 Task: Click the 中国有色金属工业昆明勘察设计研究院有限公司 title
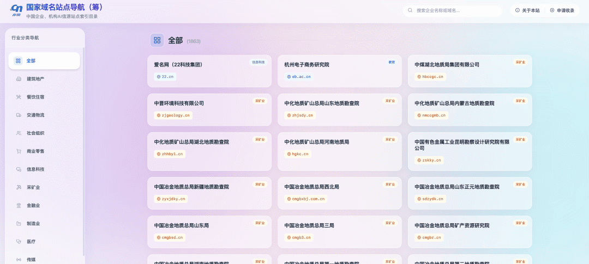coord(462,145)
